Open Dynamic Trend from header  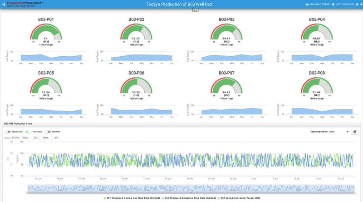click(318, 4)
